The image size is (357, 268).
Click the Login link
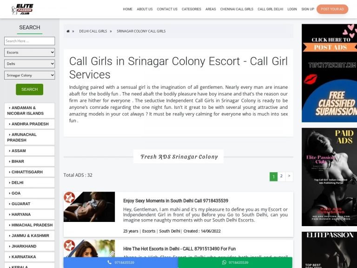coord(292,9)
